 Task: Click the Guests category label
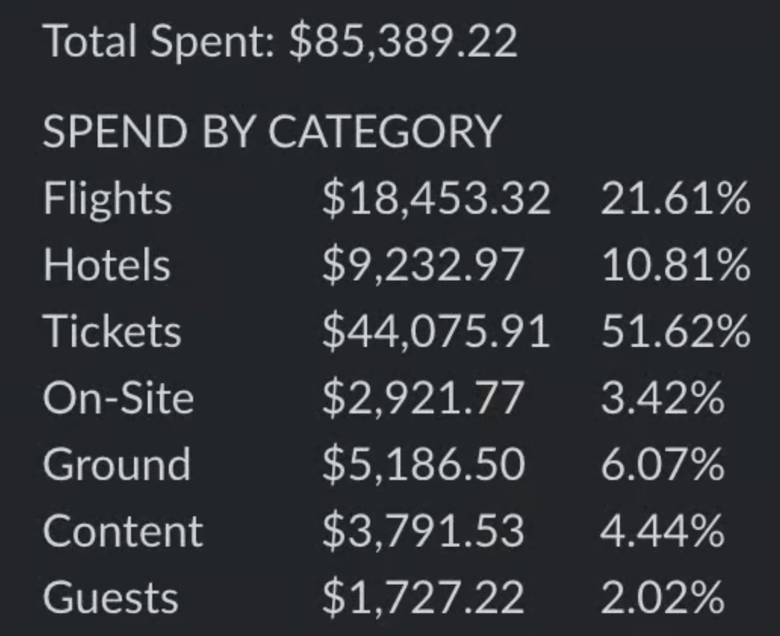pos(110,597)
